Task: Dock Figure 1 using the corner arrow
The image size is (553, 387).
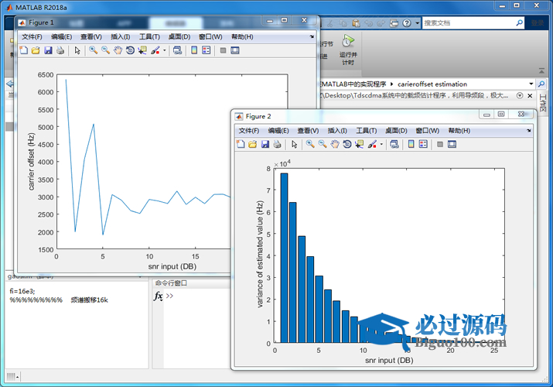Action: [312, 36]
